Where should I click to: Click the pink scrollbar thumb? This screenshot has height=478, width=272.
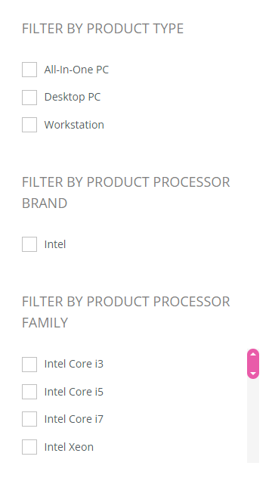(x=253, y=364)
